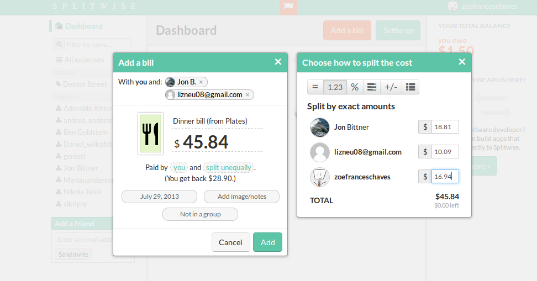Click the Settle up button
537x281 pixels.
[398, 30]
